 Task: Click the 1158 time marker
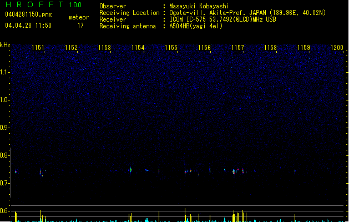270,48
